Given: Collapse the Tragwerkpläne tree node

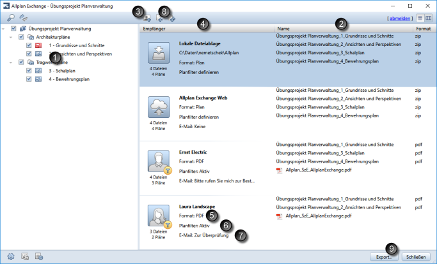Looking at the screenshot, I should tap(12, 62).
